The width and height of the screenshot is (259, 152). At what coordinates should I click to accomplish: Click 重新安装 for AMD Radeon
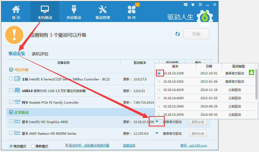click(x=198, y=134)
